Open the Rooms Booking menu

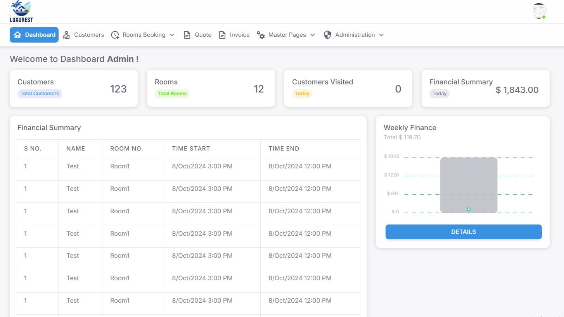pyautogui.click(x=143, y=35)
